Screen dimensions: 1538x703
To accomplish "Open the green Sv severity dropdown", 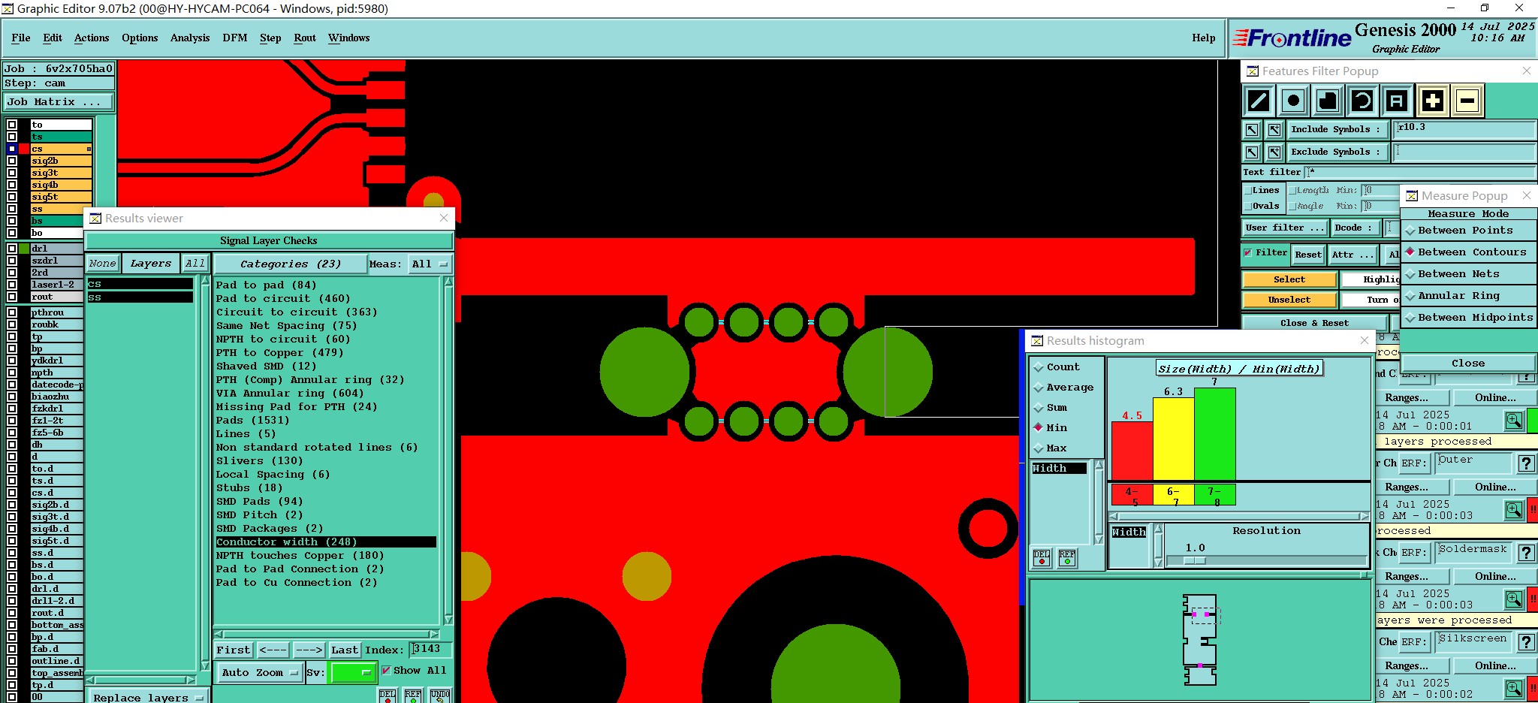I will coord(353,672).
